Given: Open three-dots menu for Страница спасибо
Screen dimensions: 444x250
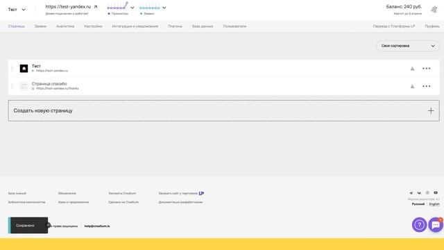Looking at the screenshot, I should pyautogui.click(x=427, y=86).
